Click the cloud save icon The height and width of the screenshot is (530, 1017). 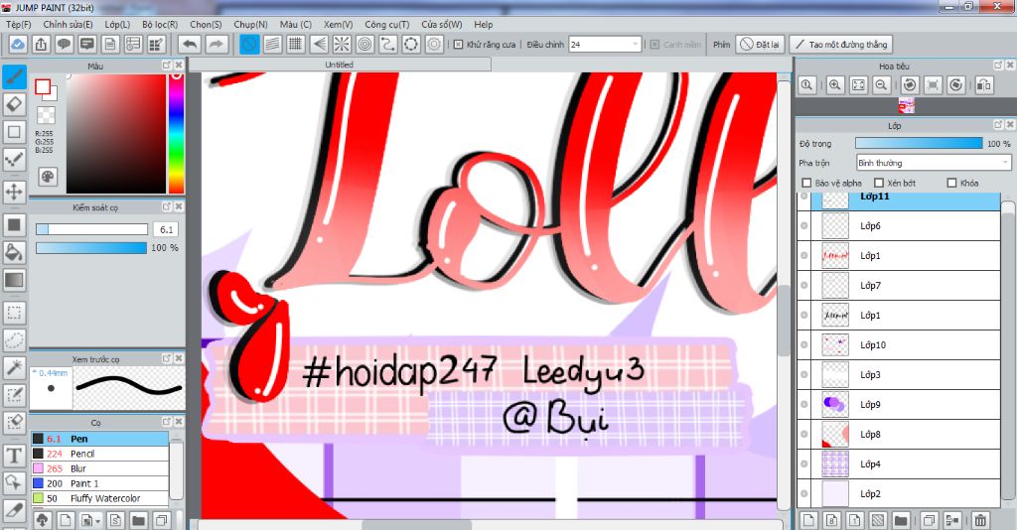coord(18,44)
